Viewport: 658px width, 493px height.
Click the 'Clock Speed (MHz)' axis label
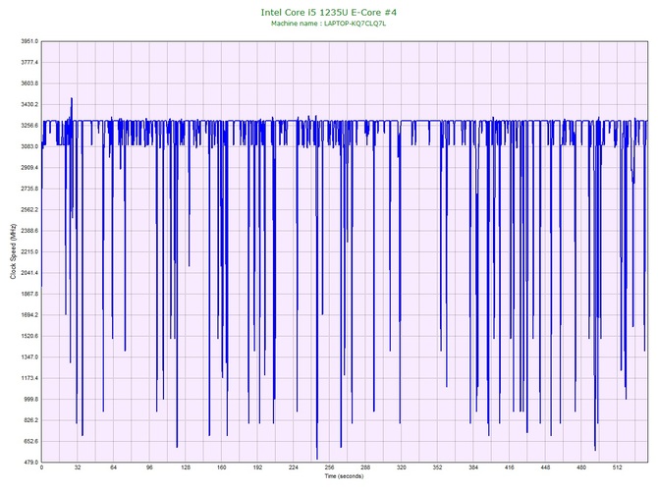pos(14,251)
